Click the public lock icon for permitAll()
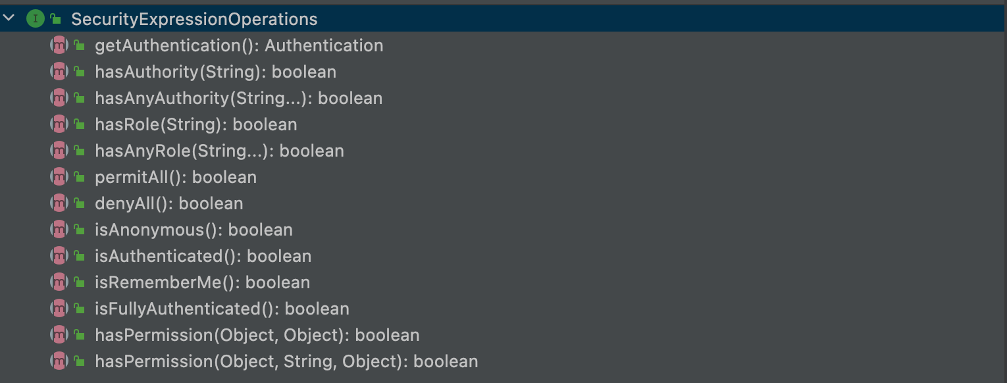1007x383 pixels. pos(79,177)
